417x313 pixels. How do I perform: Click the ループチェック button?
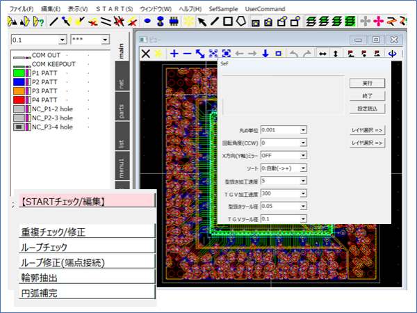[85, 246]
